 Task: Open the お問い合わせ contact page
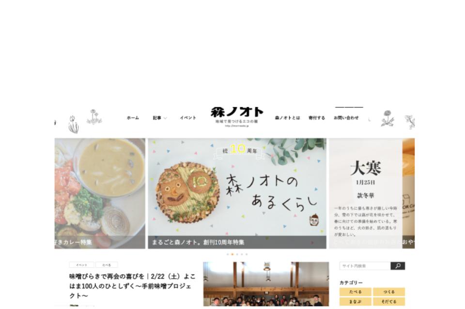coord(346,118)
